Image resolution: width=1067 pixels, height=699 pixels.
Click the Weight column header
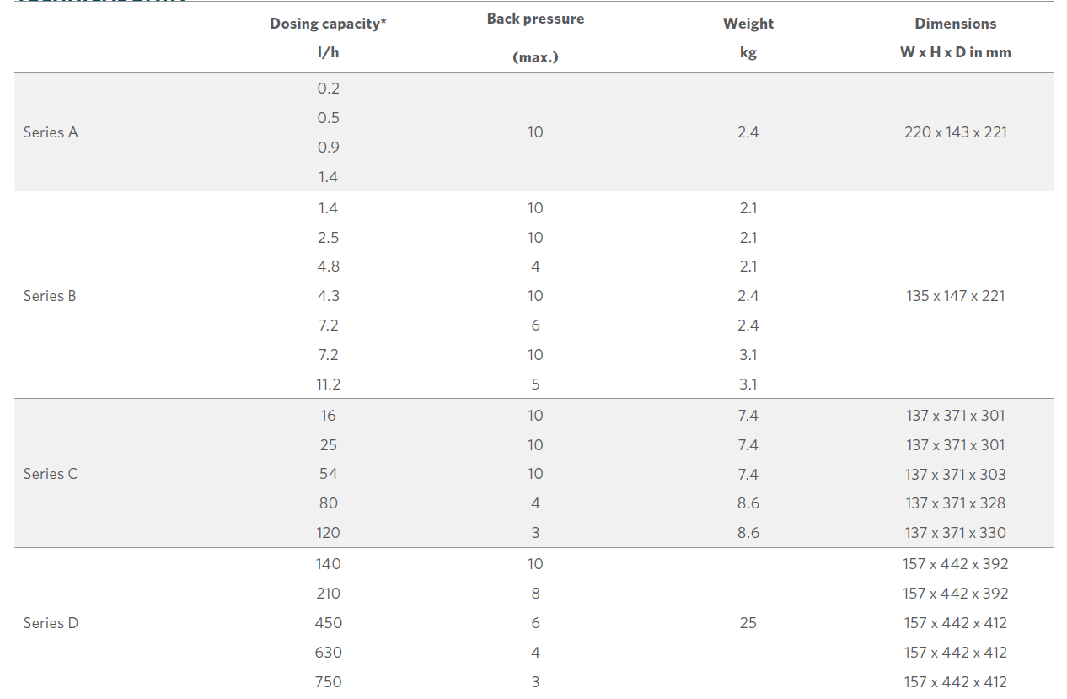coord(748,37)
